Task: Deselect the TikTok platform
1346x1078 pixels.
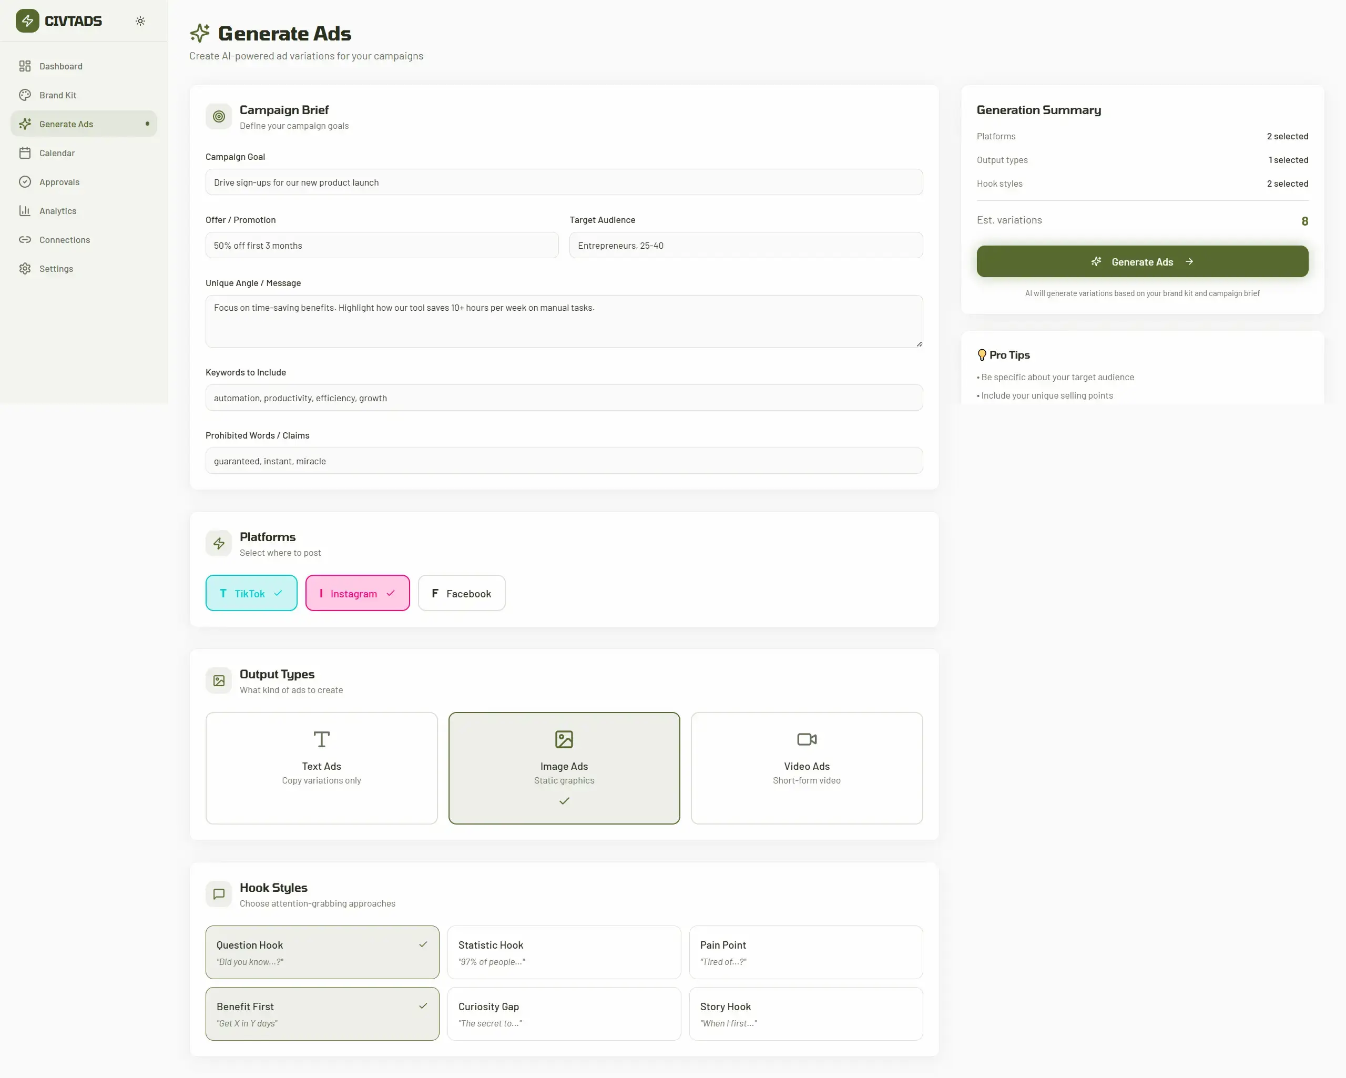Action: click(251, 593)
